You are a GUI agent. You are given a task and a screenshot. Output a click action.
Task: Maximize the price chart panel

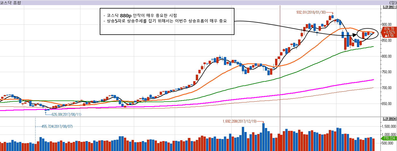[x=391, y=7]
